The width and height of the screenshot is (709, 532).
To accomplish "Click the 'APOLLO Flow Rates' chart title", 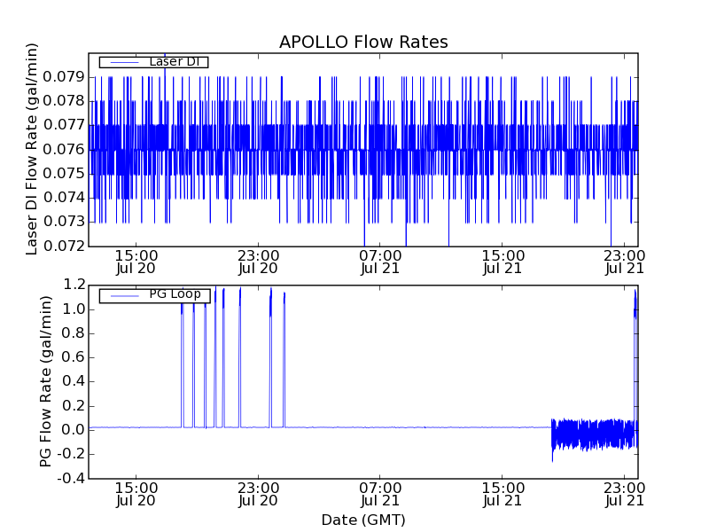I will pos(363,42).
